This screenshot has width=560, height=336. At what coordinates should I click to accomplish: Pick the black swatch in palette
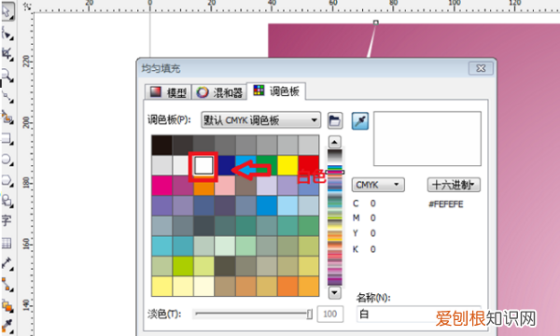(161, 145)
